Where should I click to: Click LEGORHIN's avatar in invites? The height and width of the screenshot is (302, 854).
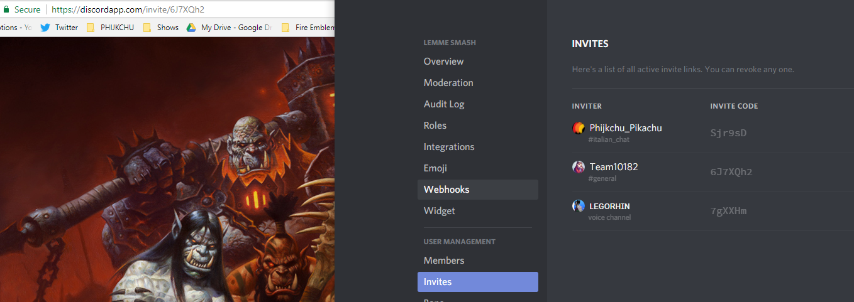pos(579,206)
